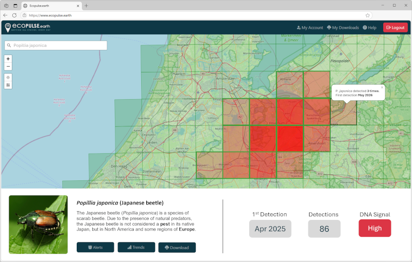Open Alerts for Japanese beetle
Image resolution: width=412 pixels, height=262 pixels.
pos(95,247)
